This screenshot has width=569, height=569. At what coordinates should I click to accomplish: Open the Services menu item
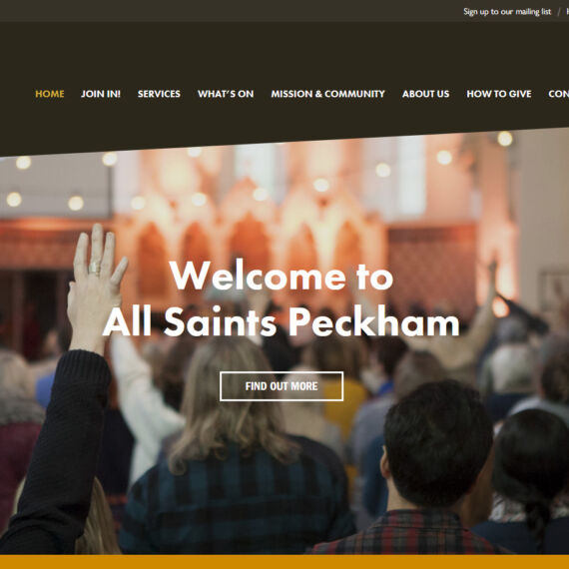point(159,94)
